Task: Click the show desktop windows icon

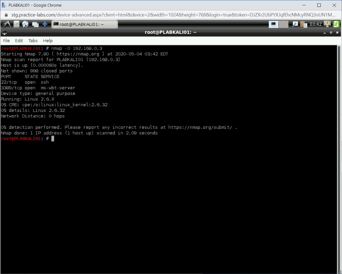Action: (35, 24)
